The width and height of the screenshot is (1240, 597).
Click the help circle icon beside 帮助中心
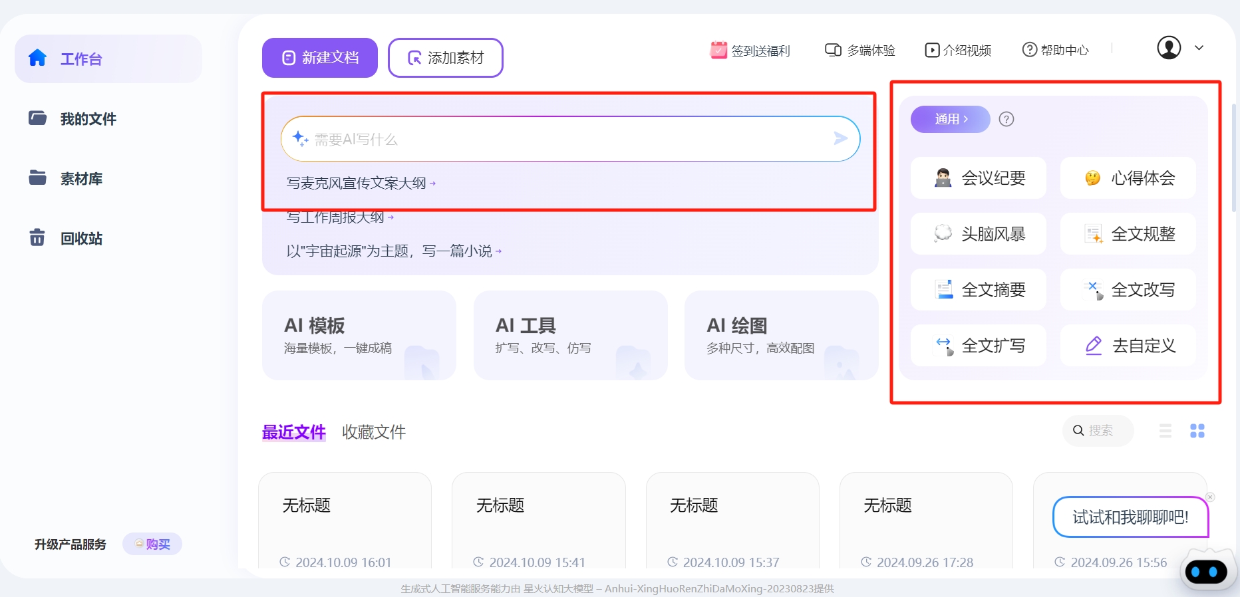pos(1029,50)
